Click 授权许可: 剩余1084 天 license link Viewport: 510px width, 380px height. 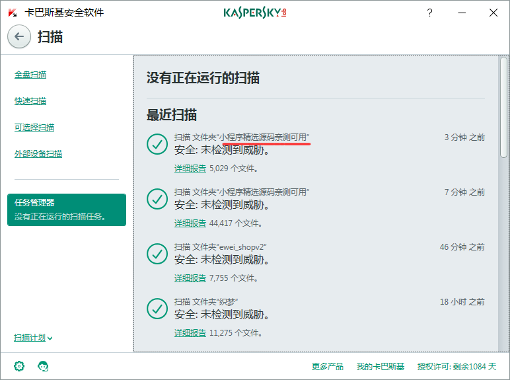coord(456,366)
